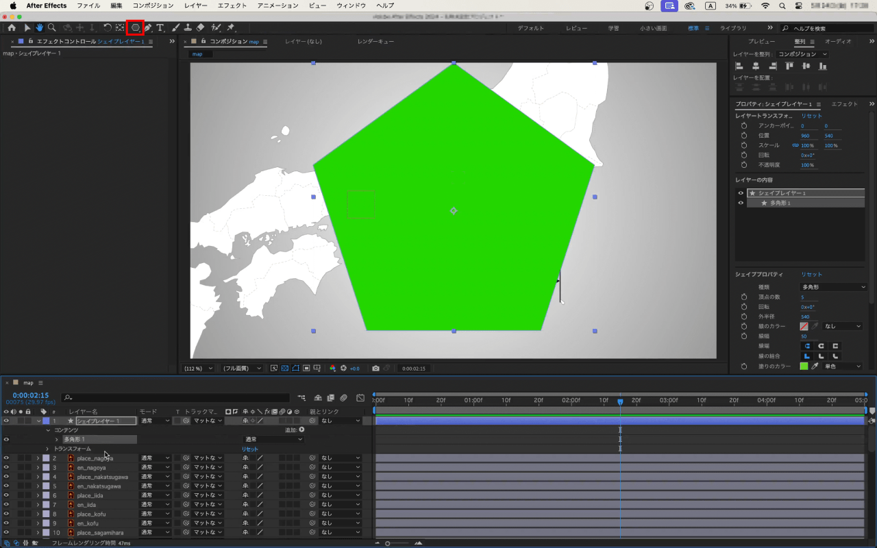This screenshot has width=877, height=548.
Task: Select the Polygon shape tool
Action: (x=136, y=28)
